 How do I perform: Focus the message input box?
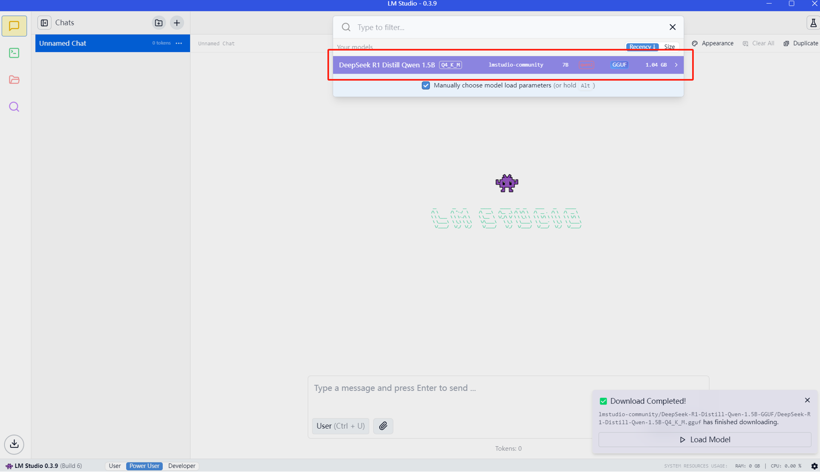[x=508, y=388]
